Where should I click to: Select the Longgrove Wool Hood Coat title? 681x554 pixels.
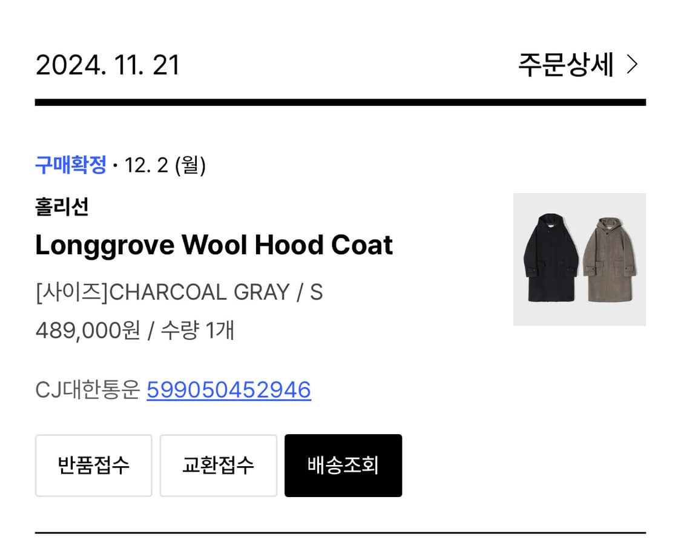click(x=214, y=245)
